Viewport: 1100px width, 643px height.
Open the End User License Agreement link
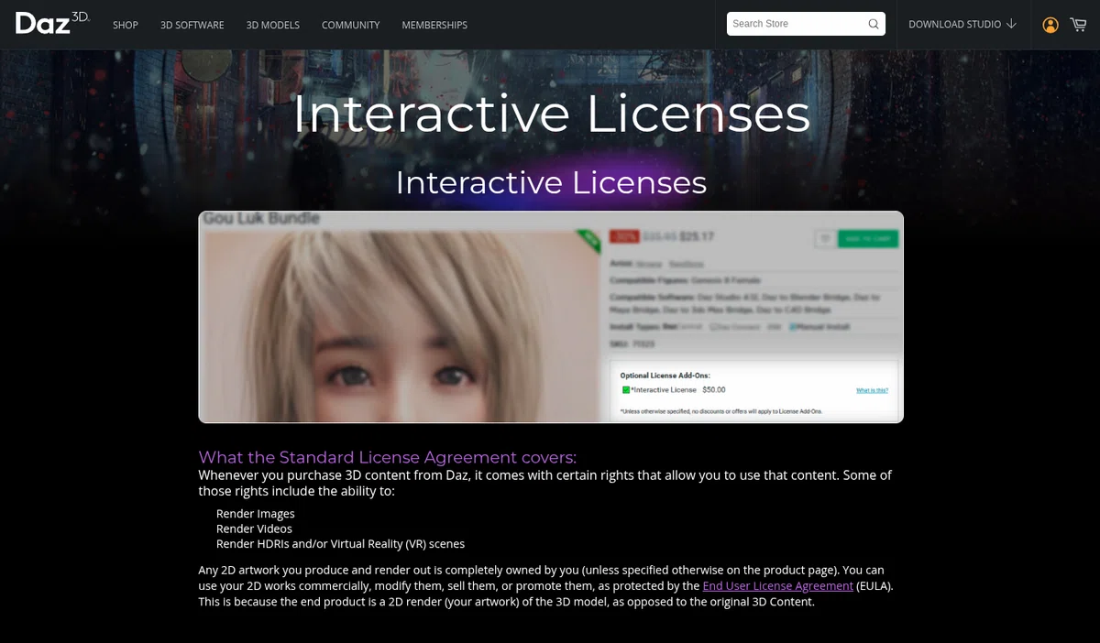[x=778, y=585]
